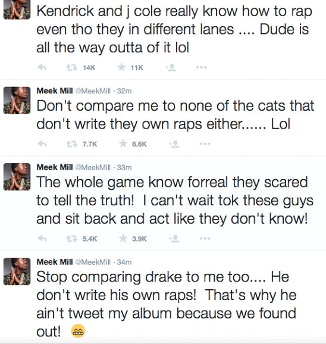Open more options on the 33m tweet
The image size is (326, 344).
205,239
